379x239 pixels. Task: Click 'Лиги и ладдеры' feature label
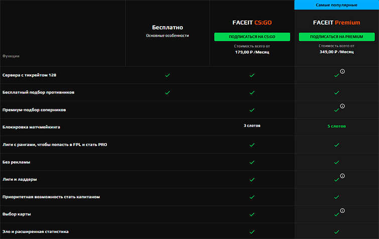pos(20,180)
